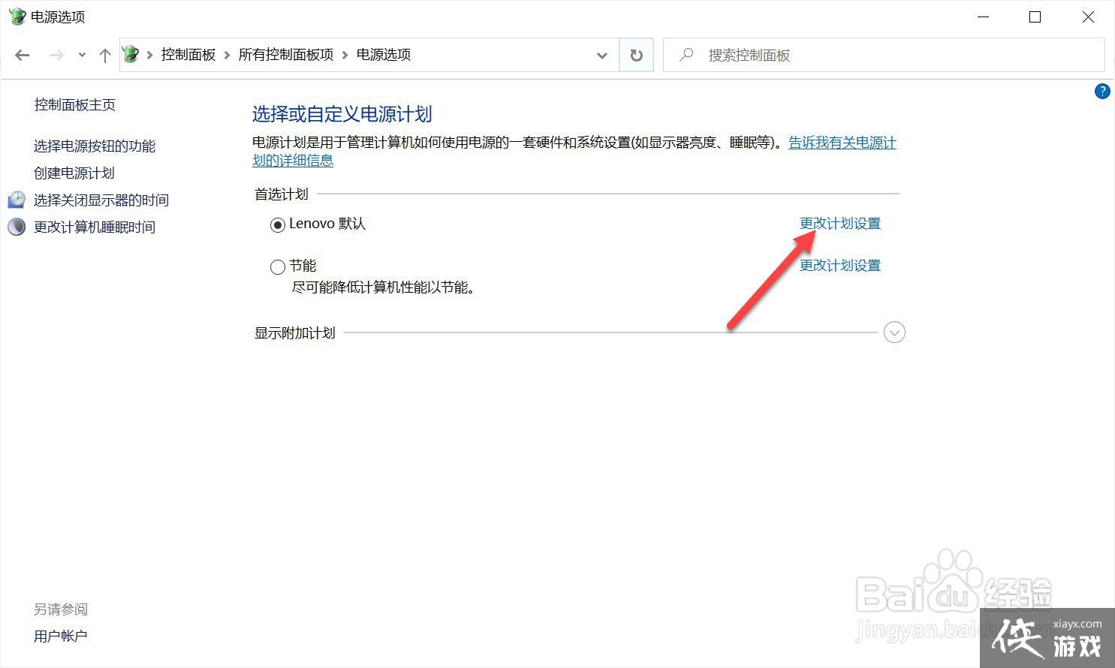The image size is (1115, 668).
Task: Open 更改计划设置 for Lenovo 默认
Action: tap(840, 223)
